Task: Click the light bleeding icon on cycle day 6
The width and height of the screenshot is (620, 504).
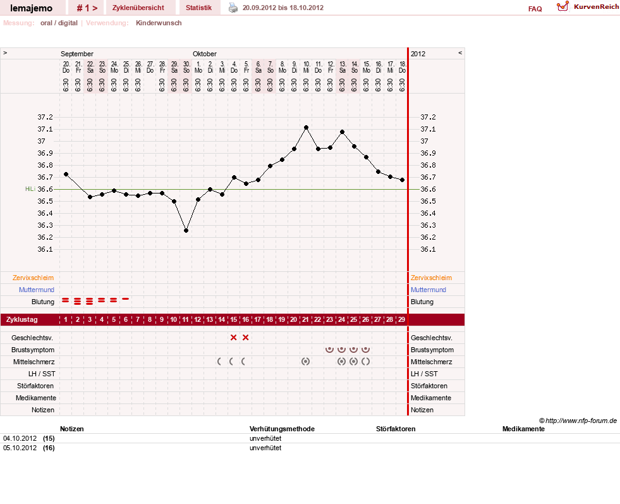Action: click(125, 299)
